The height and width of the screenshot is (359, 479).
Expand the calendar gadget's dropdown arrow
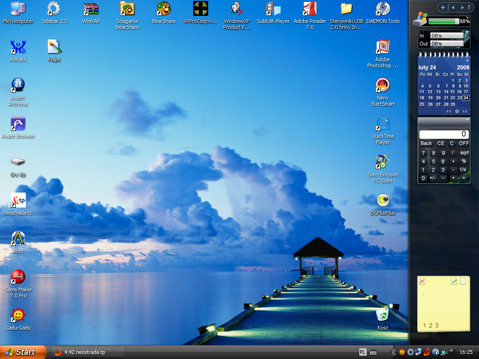pos(467,61)
